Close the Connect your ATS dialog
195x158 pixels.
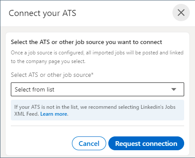[x=181, y=13]
